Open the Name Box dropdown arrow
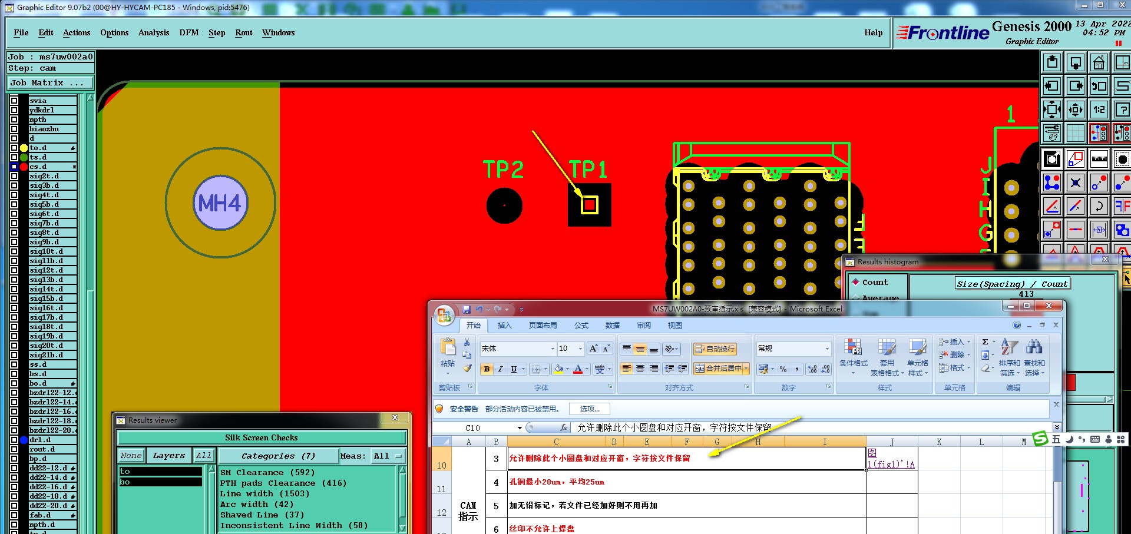 coord(520,428)
